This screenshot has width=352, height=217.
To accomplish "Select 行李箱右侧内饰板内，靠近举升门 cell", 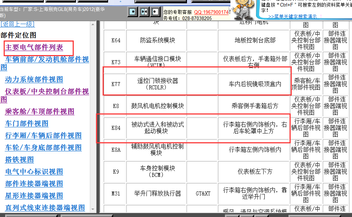I will [254, 193].
